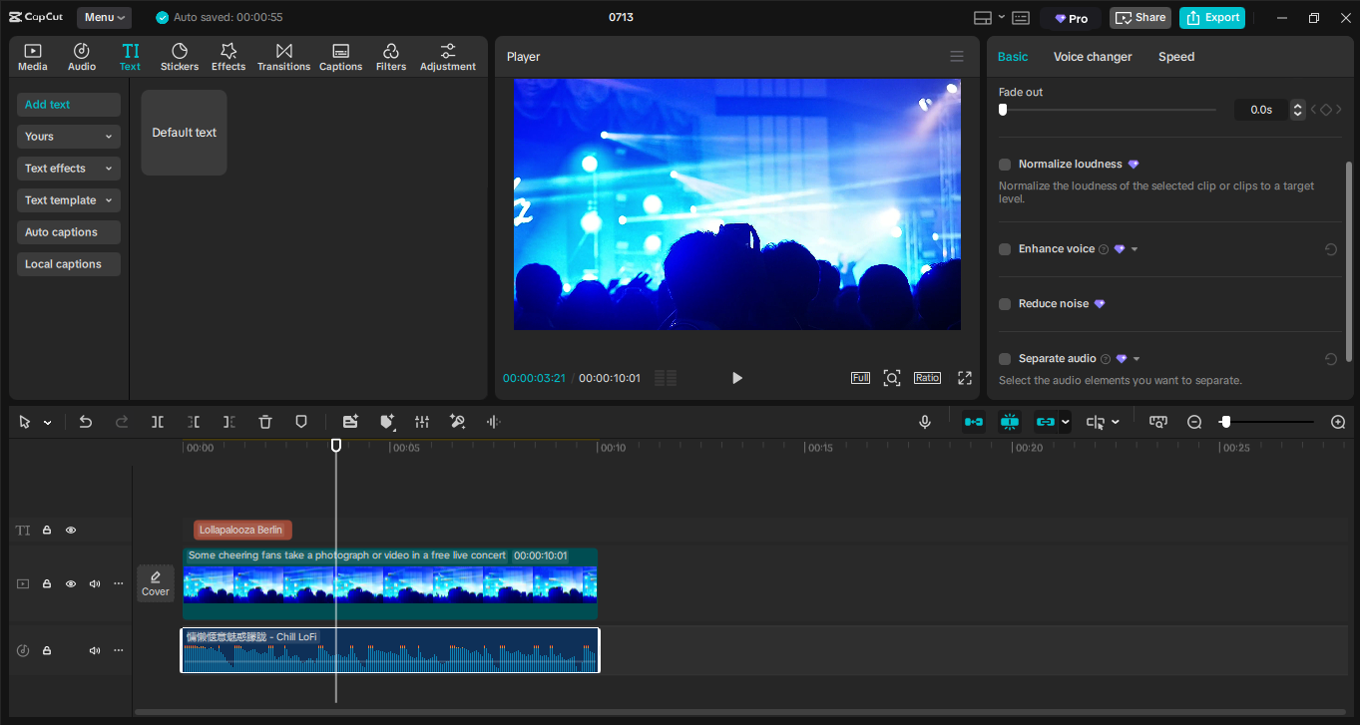Open the Filters panel
Viewport: 1360px width, 725px height.
pos(391,56)
